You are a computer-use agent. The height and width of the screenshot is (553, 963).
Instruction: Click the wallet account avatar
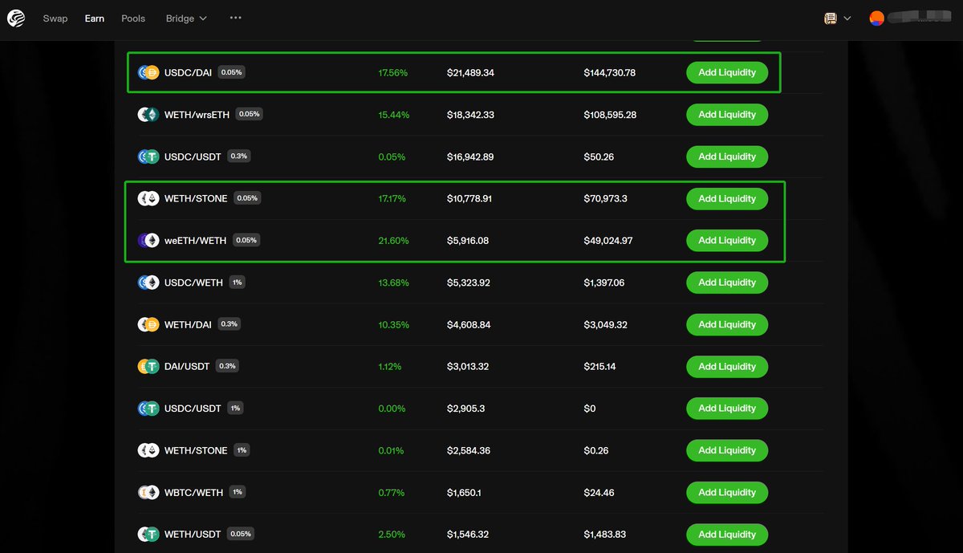point(877,18)
